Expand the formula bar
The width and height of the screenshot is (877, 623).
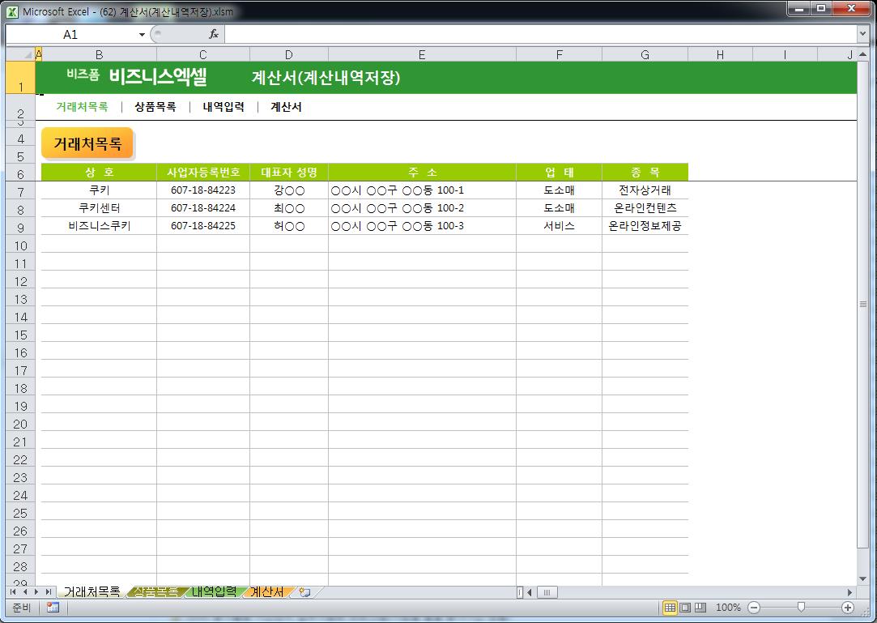point(862,34)
